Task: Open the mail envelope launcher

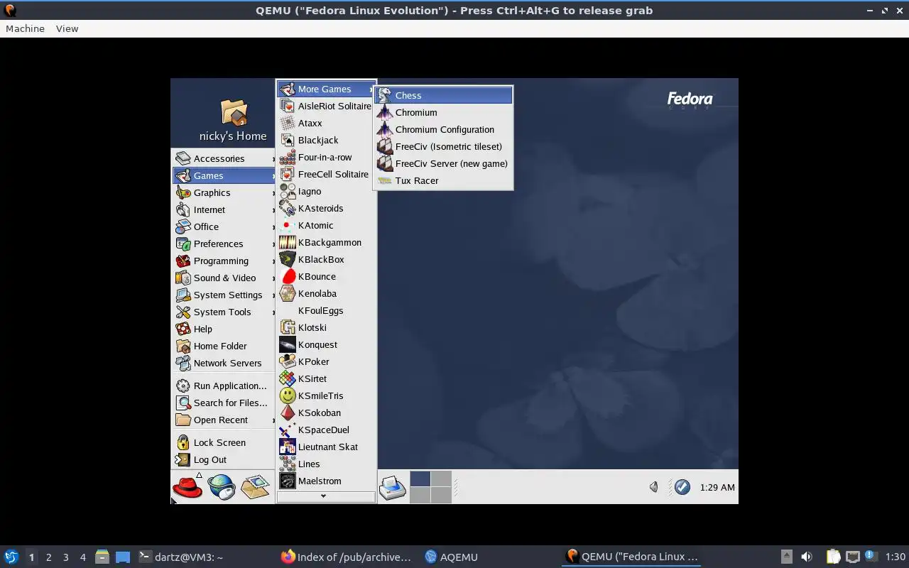Action: tap(256, 487)
